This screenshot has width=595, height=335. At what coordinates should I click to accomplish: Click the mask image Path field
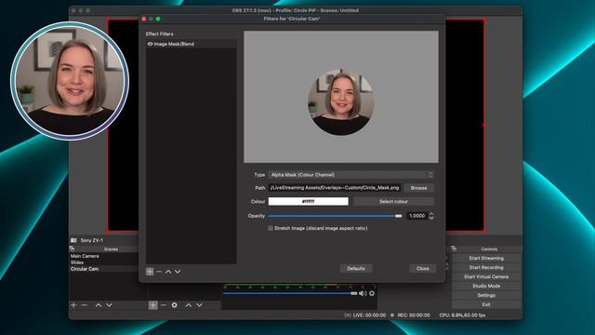click(x=335, y=188)
